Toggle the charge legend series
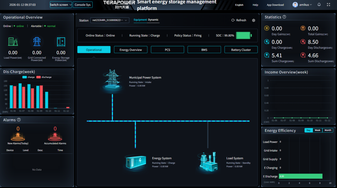The height and width of the screenshot is (188, 337). 28,77
